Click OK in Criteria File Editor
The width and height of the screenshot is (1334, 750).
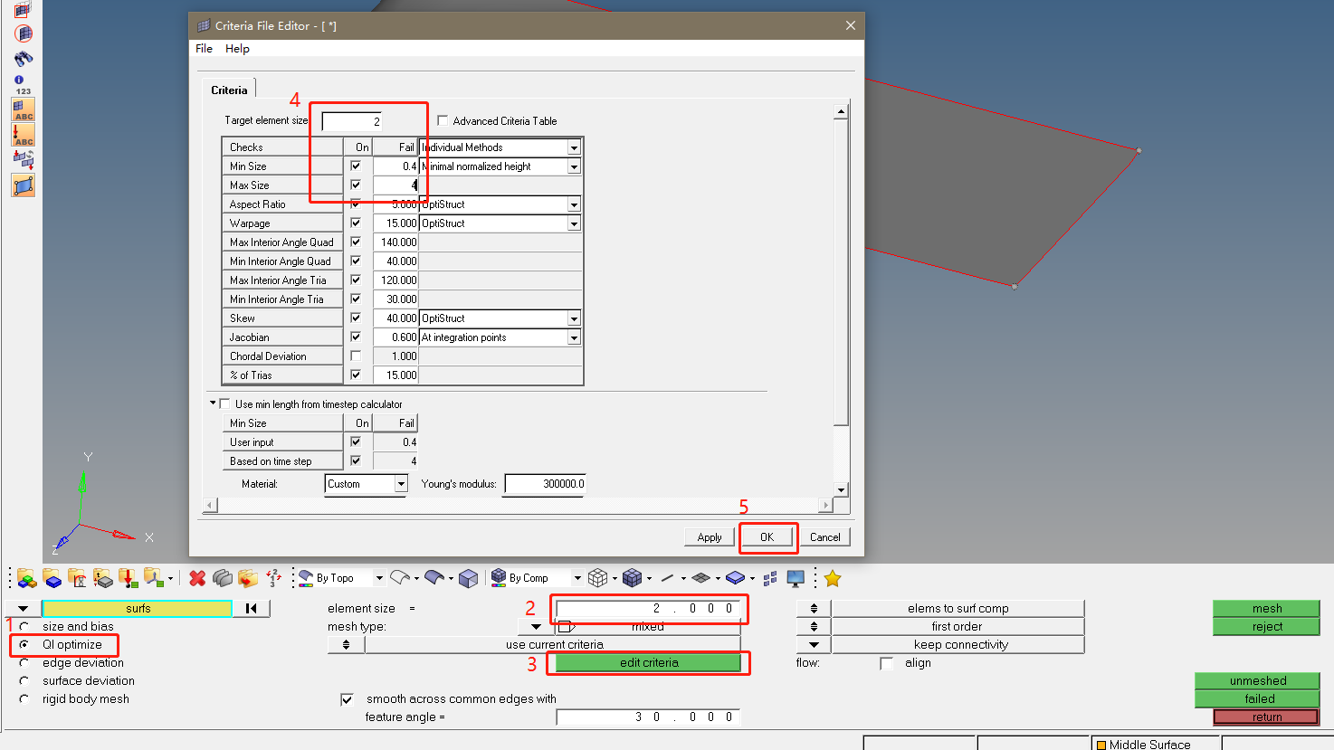tap(767, 537)
